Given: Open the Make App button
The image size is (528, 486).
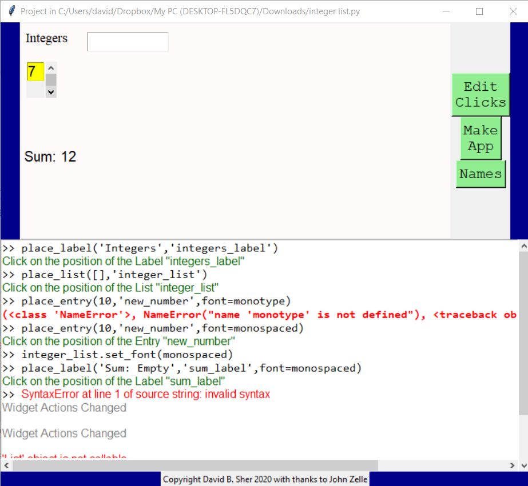Looking at the screenshot, I should pyautogui.click(x=481, y=138).
